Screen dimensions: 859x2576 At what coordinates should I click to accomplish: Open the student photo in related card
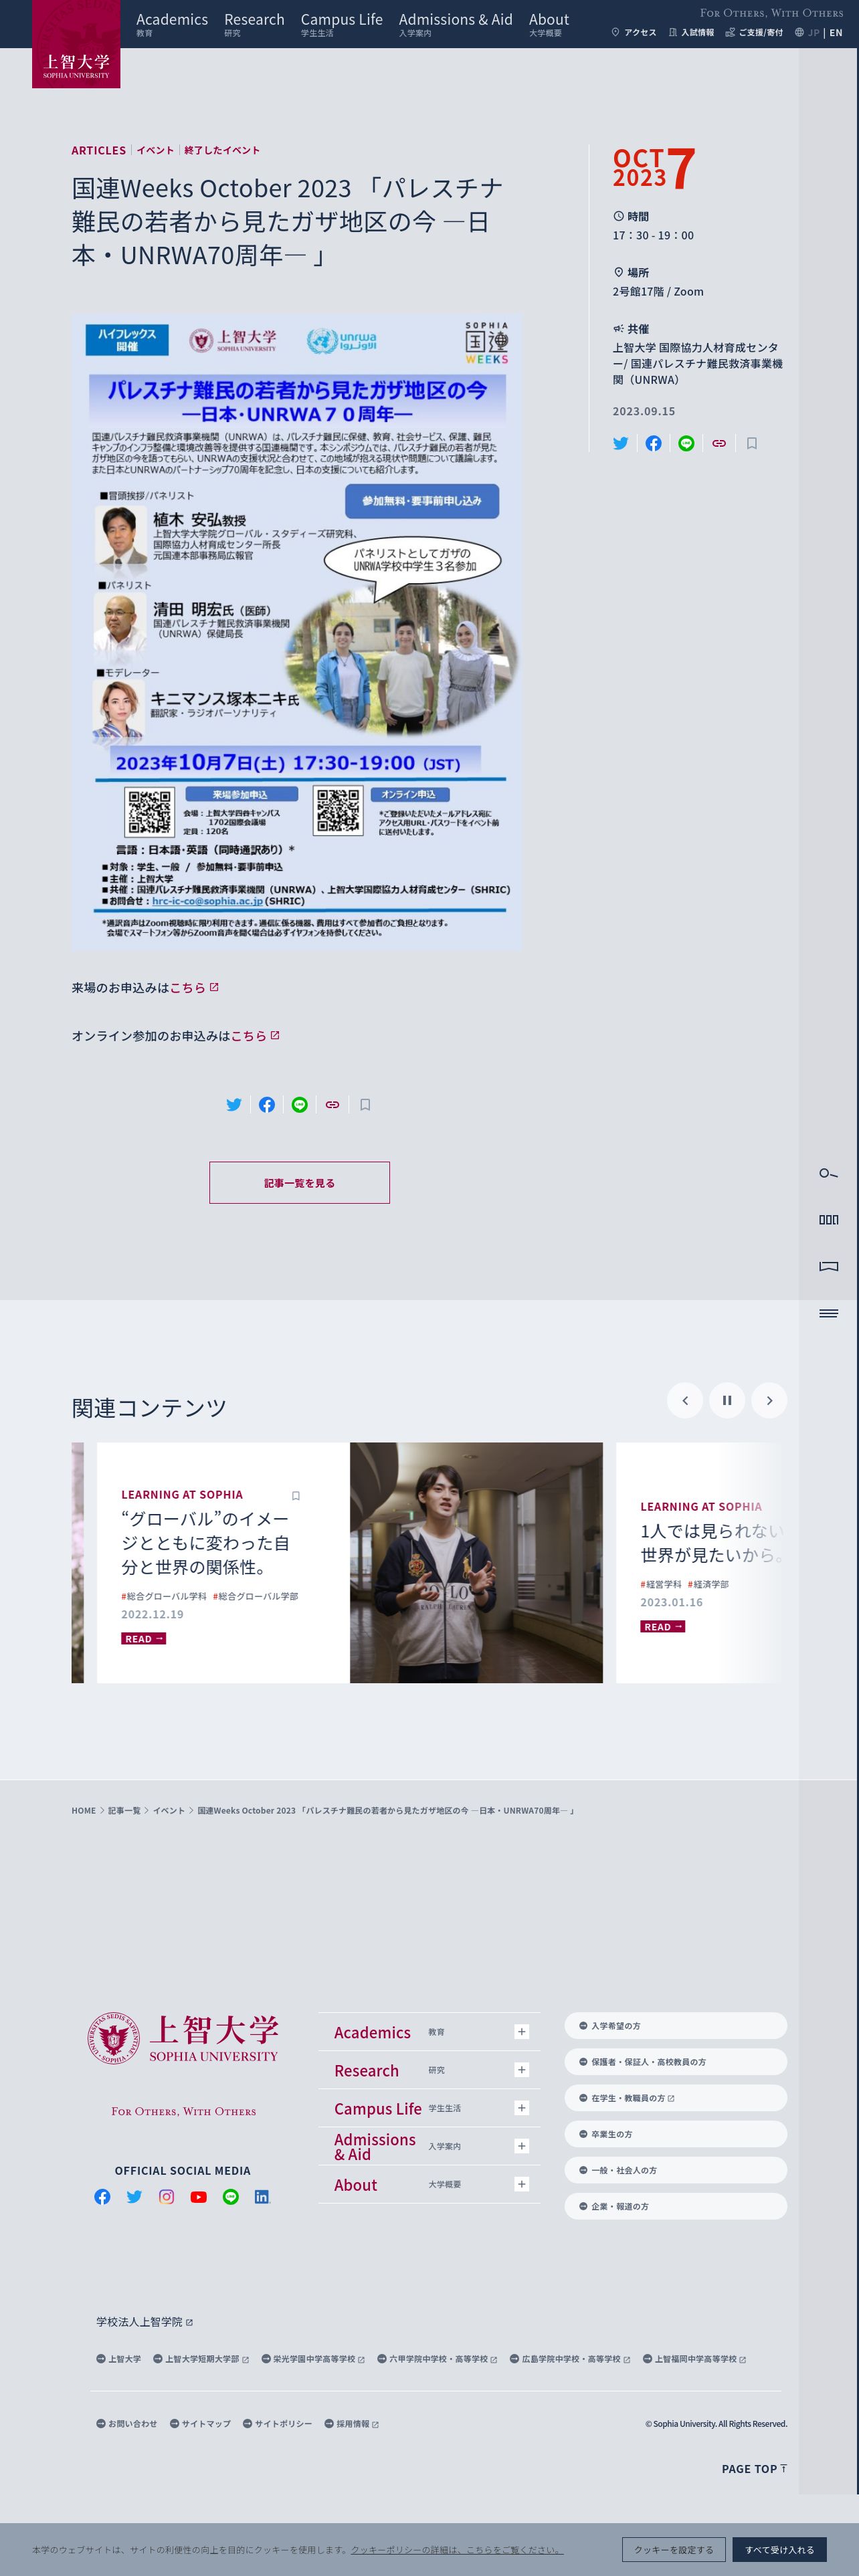pyautogui.click(x=476, y=1562)
